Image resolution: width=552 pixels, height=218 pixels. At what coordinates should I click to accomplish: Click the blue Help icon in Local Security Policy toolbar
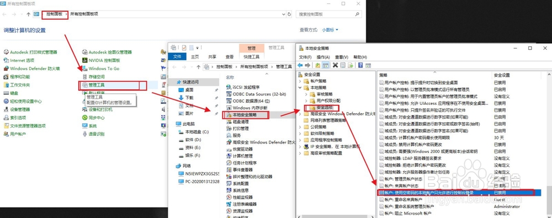(360, 65)
